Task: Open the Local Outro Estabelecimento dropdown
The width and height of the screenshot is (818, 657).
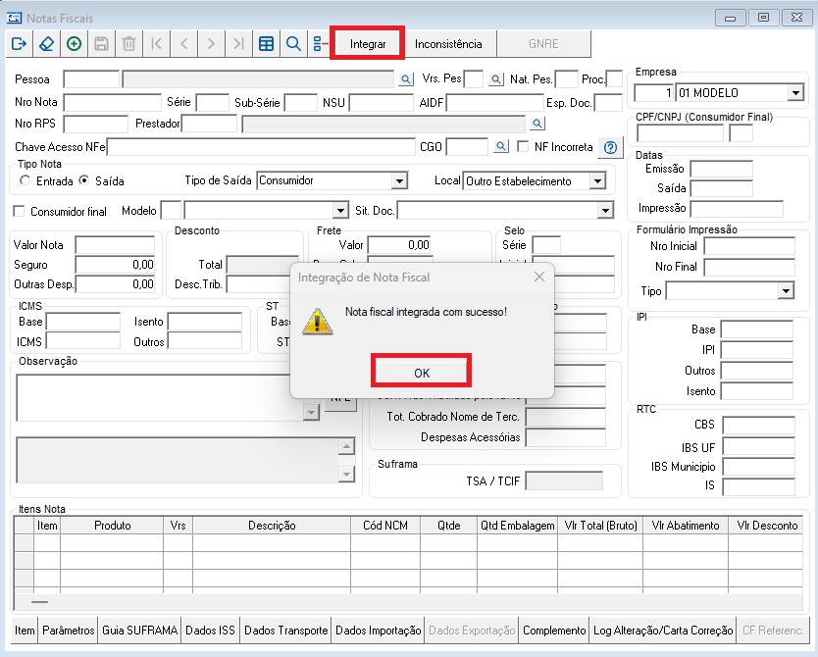Action: point(598,181)
